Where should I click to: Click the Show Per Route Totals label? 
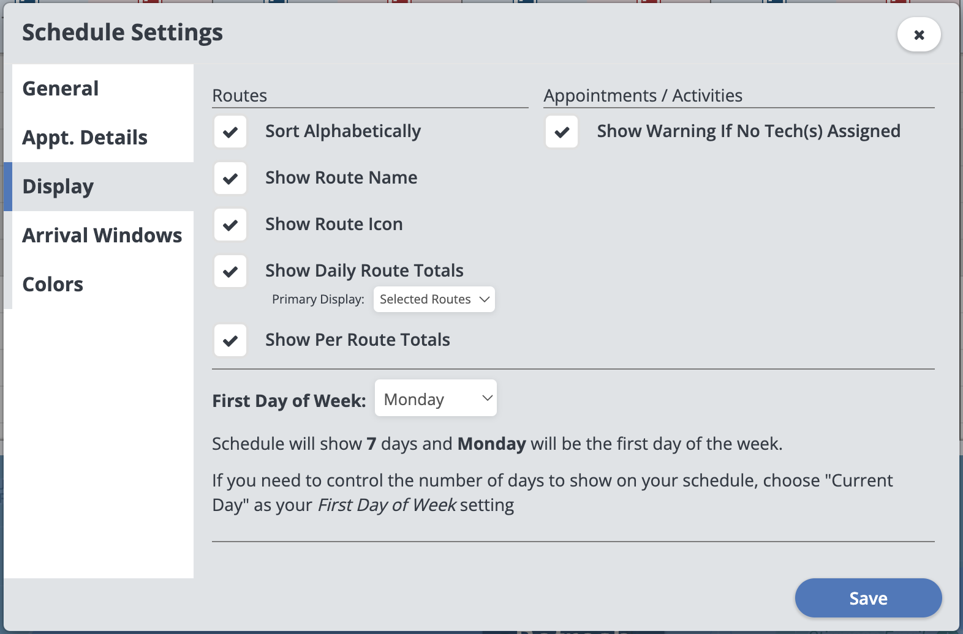click(358, 340)
